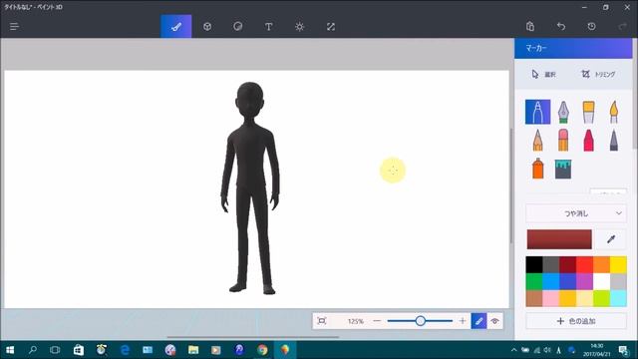The image size is (638, 359).
Task: Pick the dark red color swatch
Action: point(567,264)
